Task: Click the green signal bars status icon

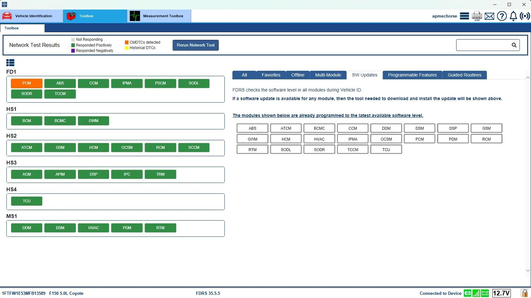Action: click(x=476, y=293)
